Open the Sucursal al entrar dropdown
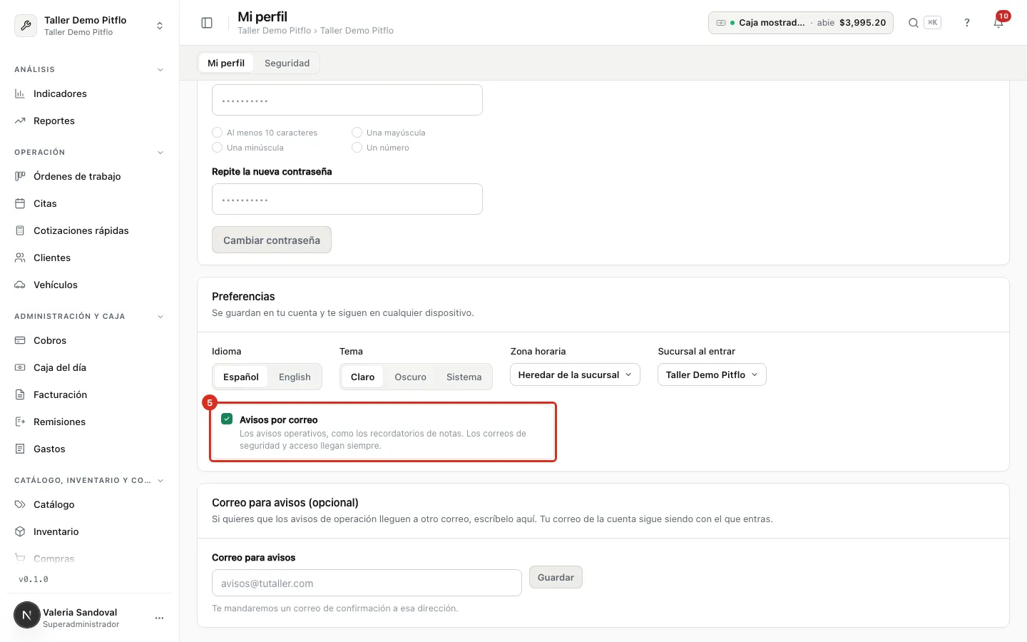The height and width of the screenshot is (642, 1027). [x=712, y=374]
